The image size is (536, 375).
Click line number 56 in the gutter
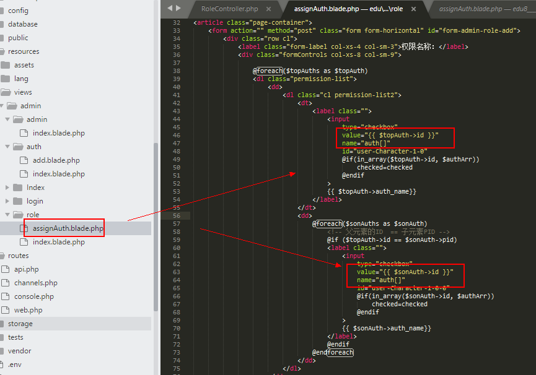[177, 215]
